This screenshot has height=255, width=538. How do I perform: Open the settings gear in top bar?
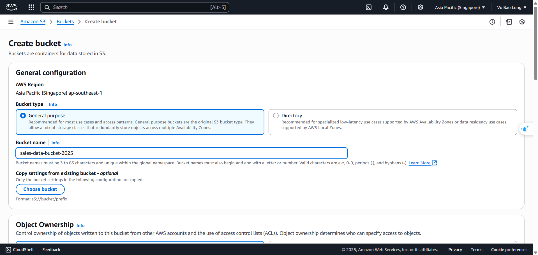[x=420, y=7]
